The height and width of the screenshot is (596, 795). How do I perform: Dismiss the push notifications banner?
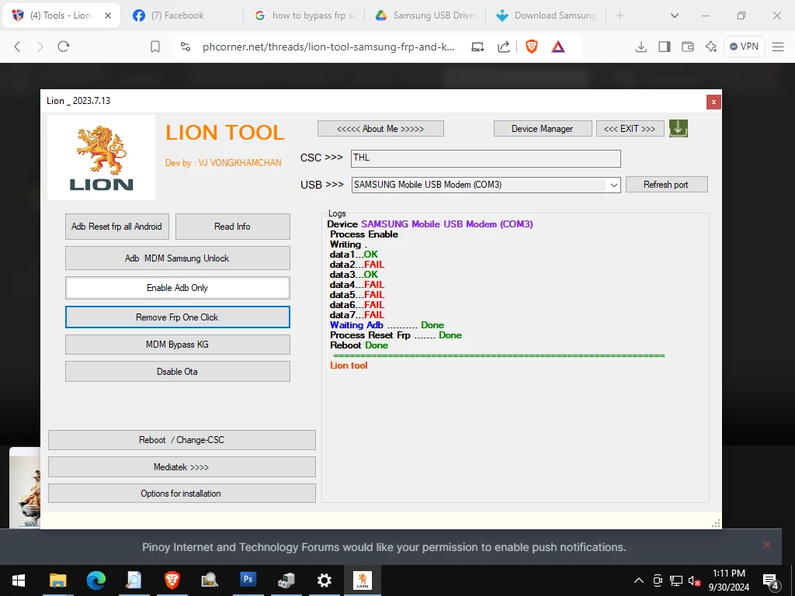tap(767, 545)
